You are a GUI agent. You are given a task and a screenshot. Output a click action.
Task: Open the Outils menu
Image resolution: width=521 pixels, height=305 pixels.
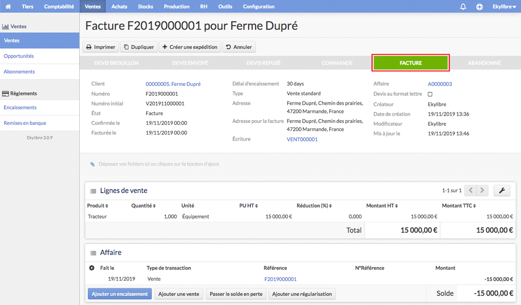click(225, 6)
